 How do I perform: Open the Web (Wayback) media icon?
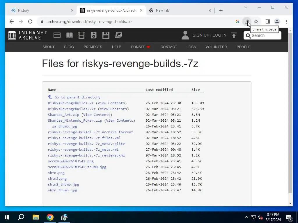click(x=57, y=35)
